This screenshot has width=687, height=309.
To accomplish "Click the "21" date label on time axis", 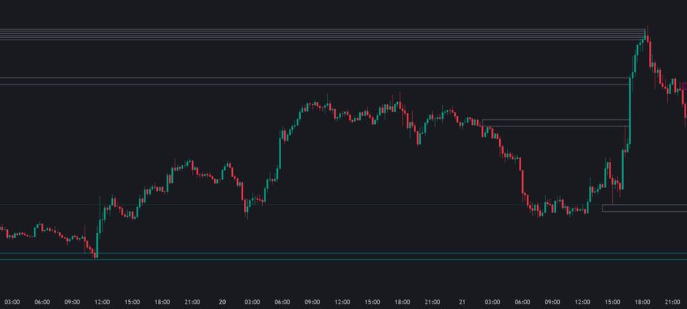I will point(462,302).
